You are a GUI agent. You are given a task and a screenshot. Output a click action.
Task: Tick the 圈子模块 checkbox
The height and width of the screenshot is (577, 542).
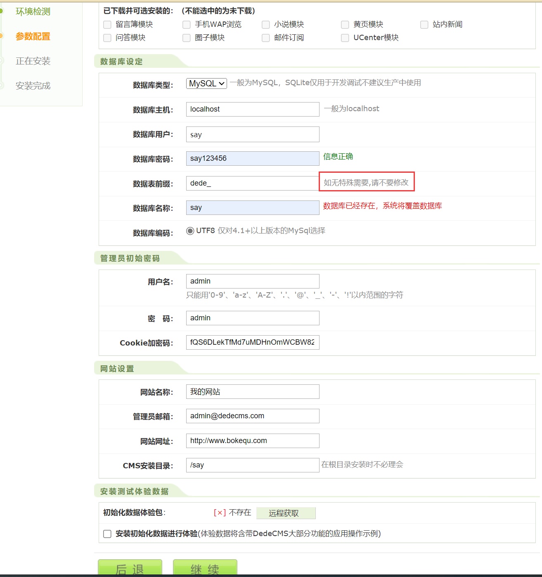click(187, 38)
